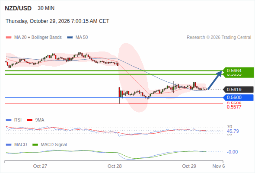The width and height of the screenshot is (255, 173).
Task: Click the 'Nov 6' axis label
Action: [219, 166]
